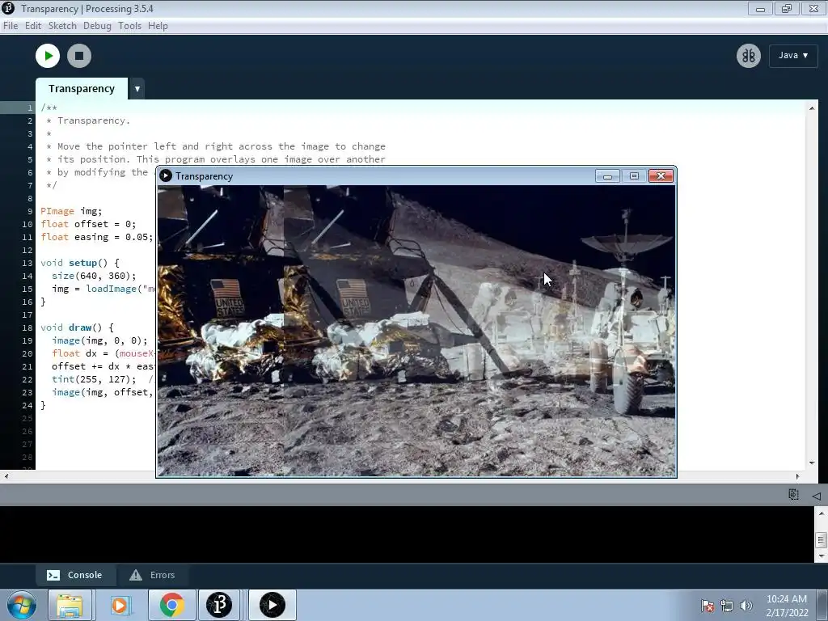Click the console scroll-up arrow
The width and height of the screenshot is (828, 621).
tap(822, 513)
